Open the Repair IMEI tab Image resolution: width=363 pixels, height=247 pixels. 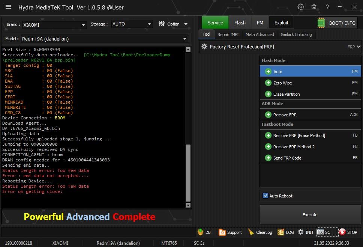(x=228, y=35)
